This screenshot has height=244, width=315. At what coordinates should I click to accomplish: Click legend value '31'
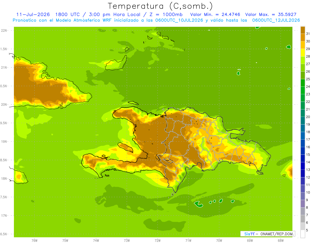(308, 34)
